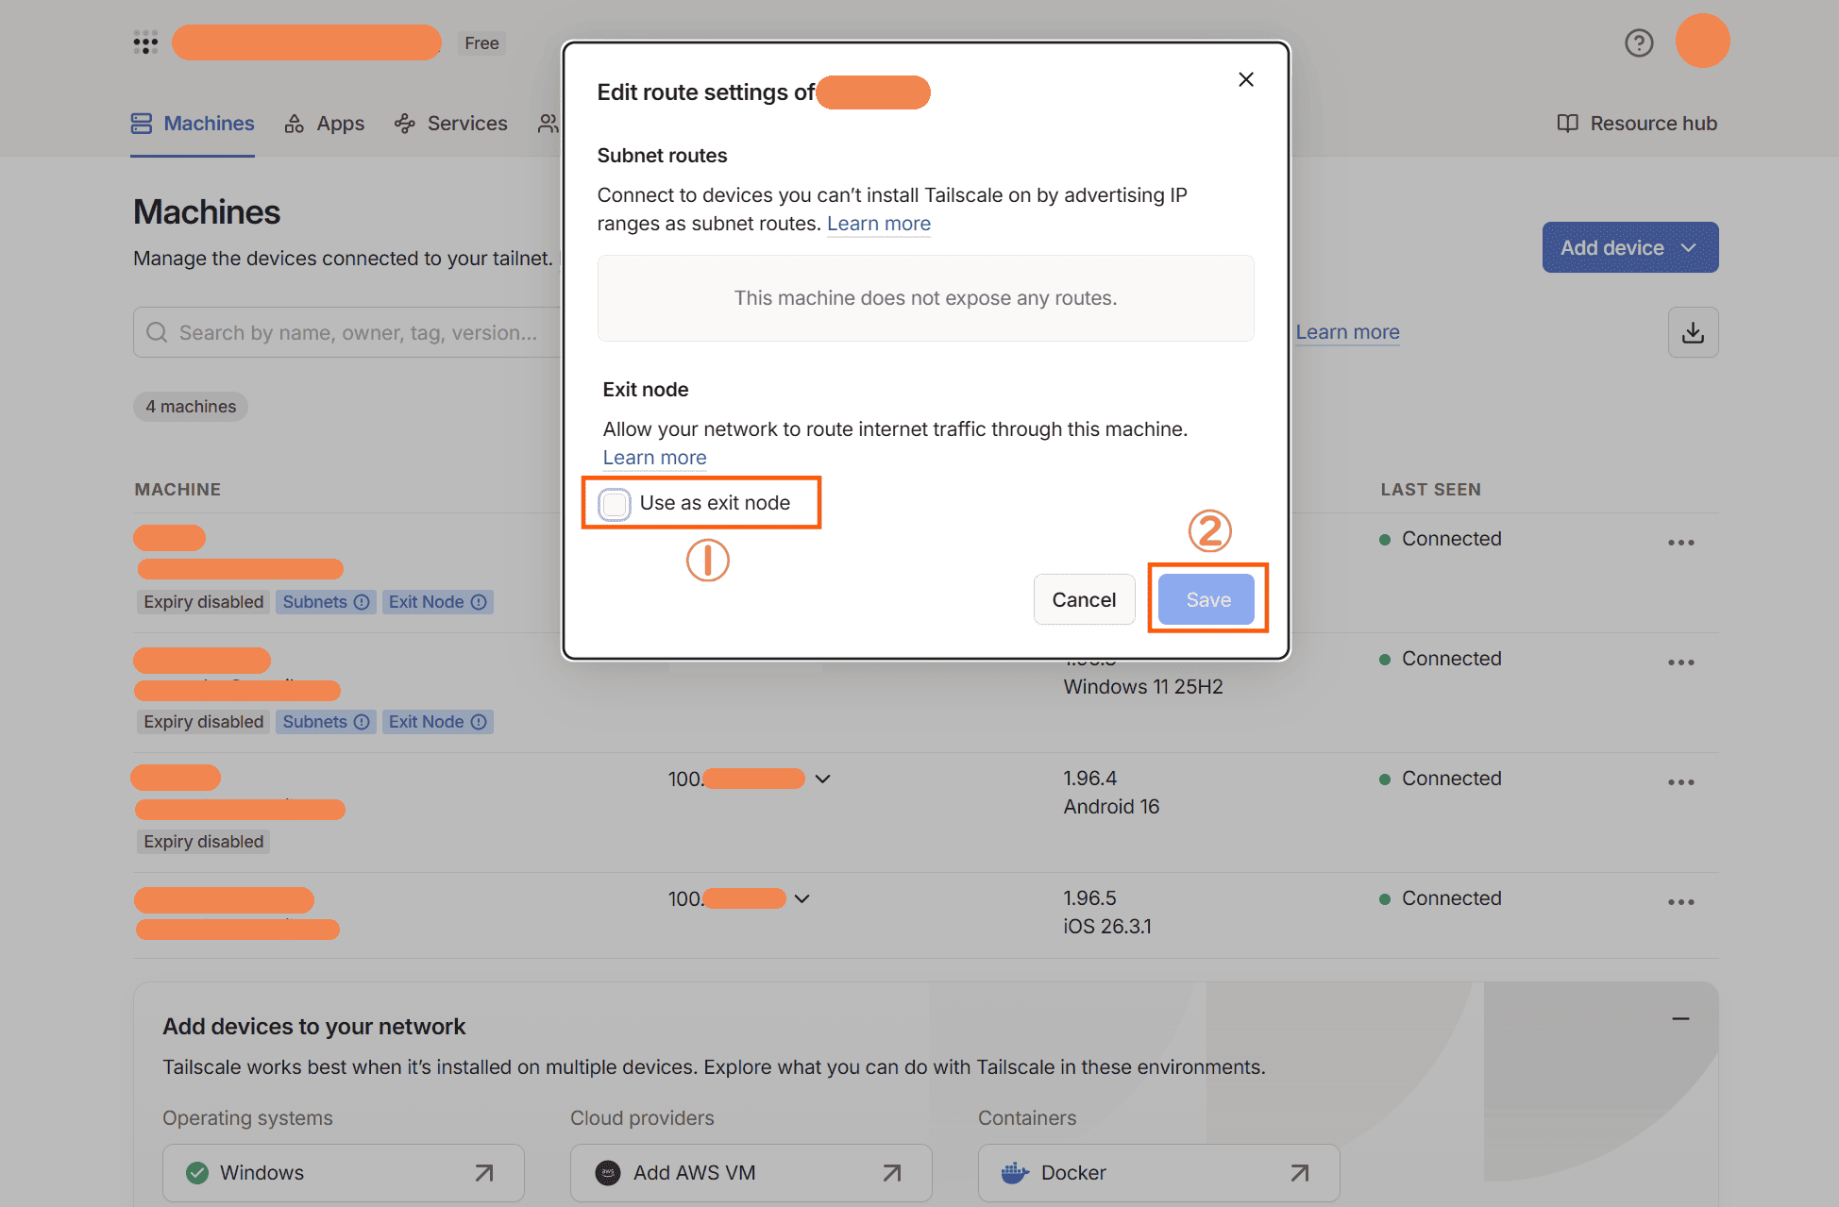Image resolution: width=1839 pixels, height=1207 pixels.
Task: Click the help question mark icon
Action: coord(1639,42)
